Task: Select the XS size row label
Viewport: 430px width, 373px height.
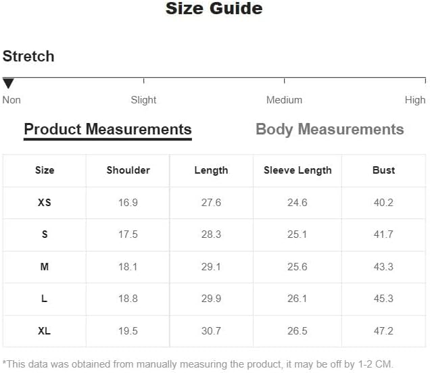Action: pos(45,203)
